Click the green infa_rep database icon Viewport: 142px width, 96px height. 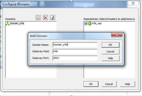[x=90, y=24]
